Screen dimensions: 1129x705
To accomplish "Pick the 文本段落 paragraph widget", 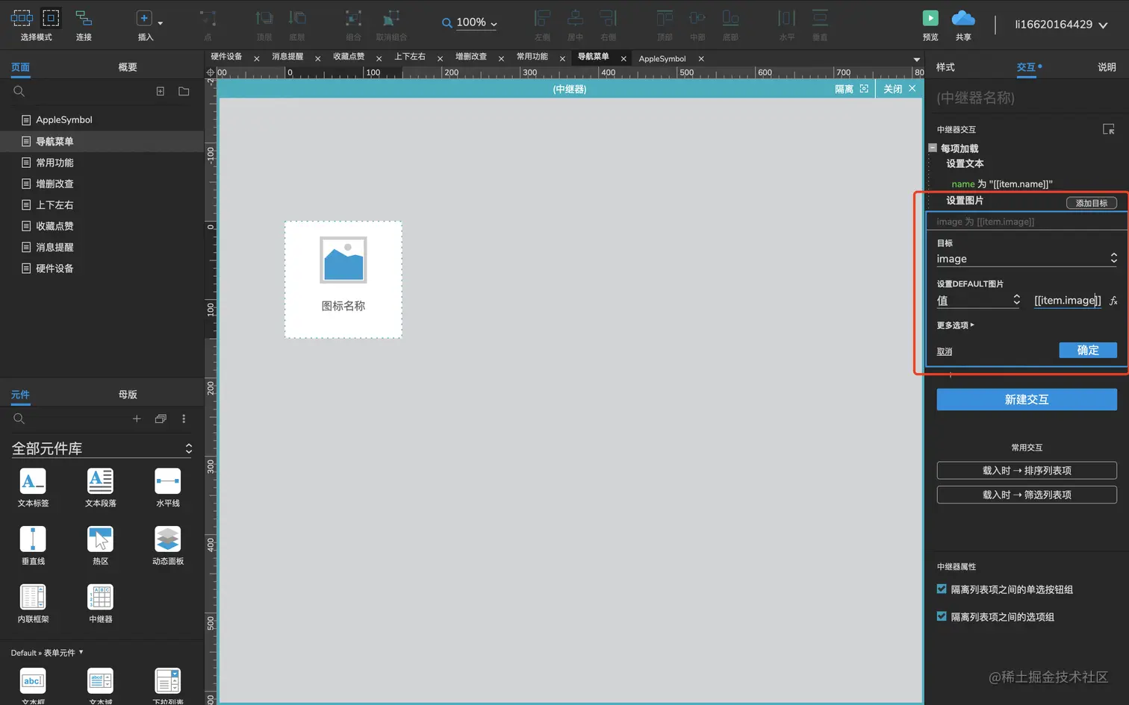I will pos(100,488).
